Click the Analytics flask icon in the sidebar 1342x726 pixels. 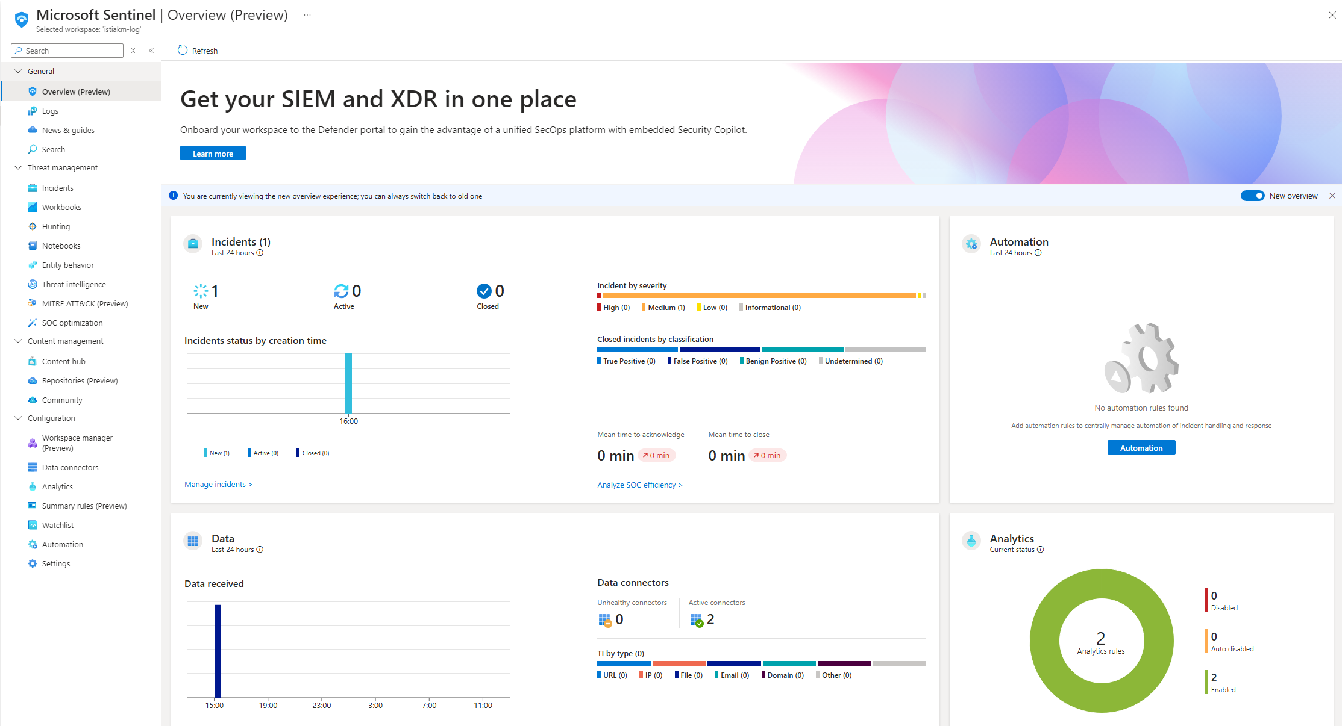(33, 486)
